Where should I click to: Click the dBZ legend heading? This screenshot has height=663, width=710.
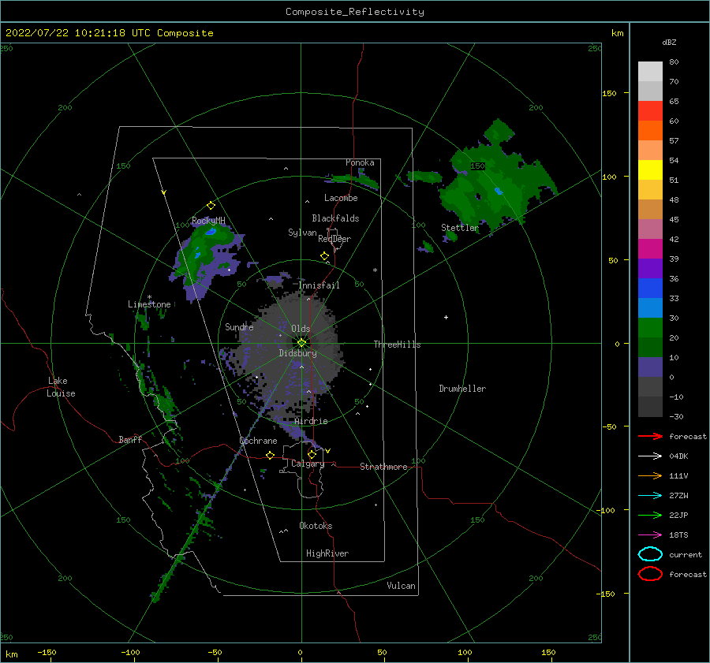[x=669, y=43]
